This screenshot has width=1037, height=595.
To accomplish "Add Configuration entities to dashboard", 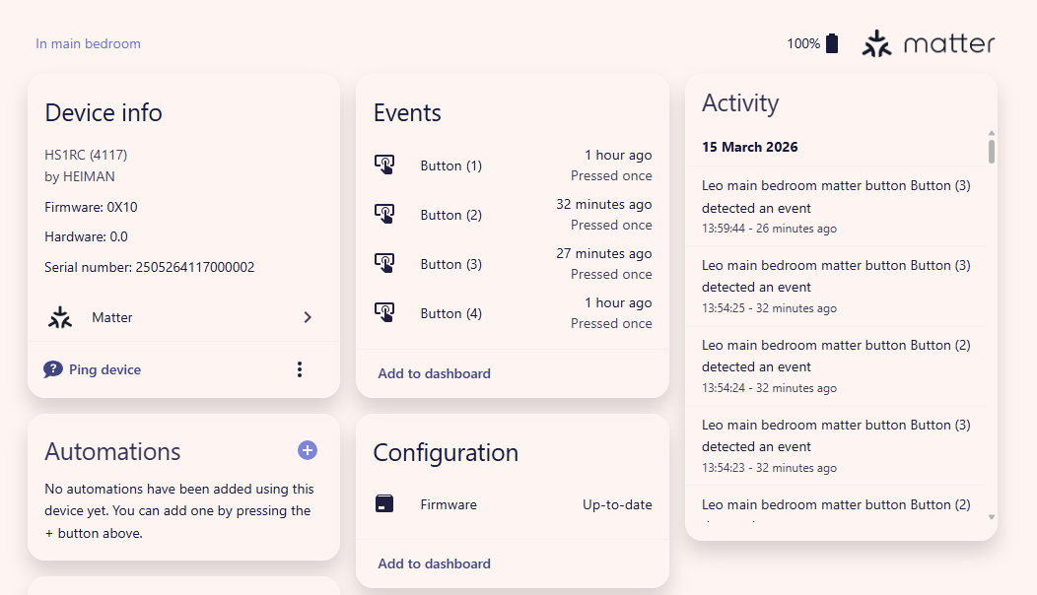I will pos(435,563).
